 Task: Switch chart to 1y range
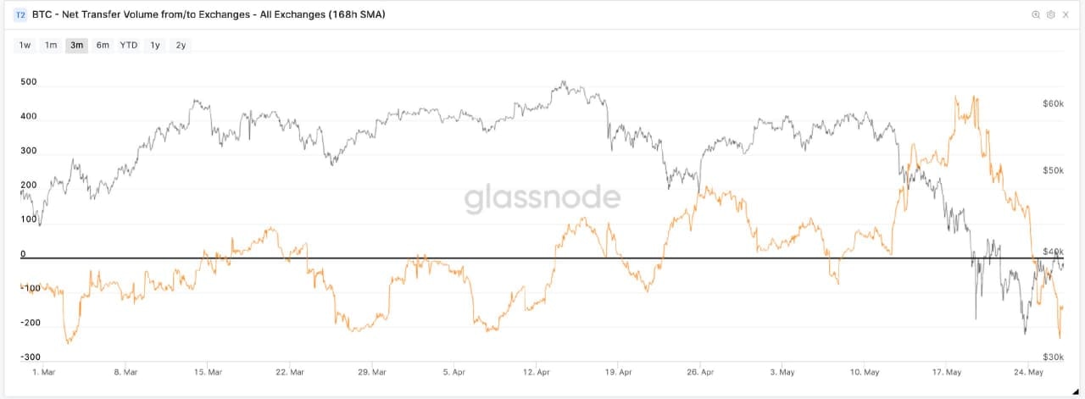point(155,45)
